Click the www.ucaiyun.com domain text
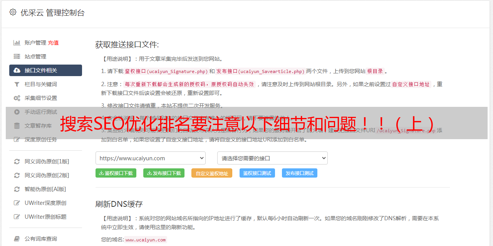493x246 pixels. [146, 240]
